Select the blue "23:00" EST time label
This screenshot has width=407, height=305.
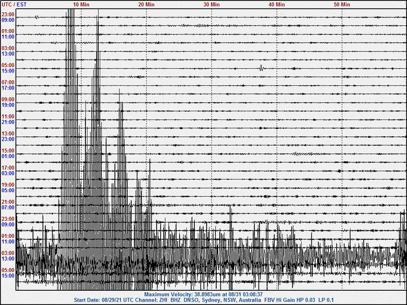(8, 139)
